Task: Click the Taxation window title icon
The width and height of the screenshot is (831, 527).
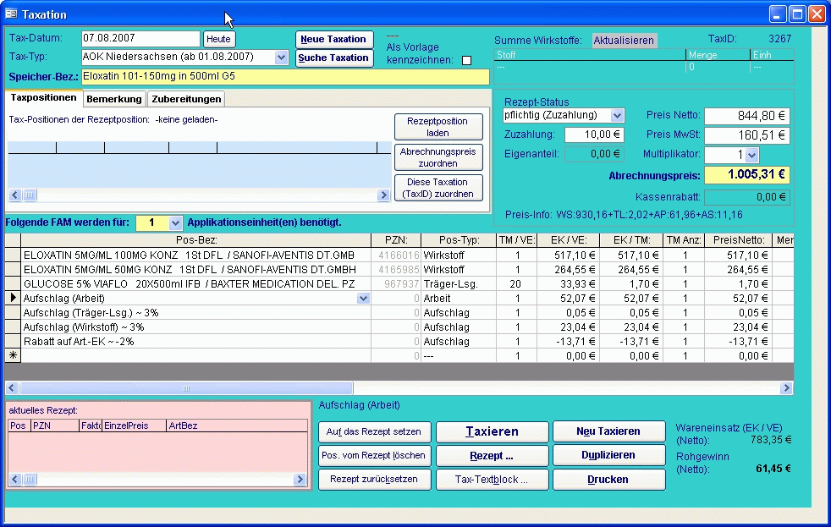Action: [11, 14]
